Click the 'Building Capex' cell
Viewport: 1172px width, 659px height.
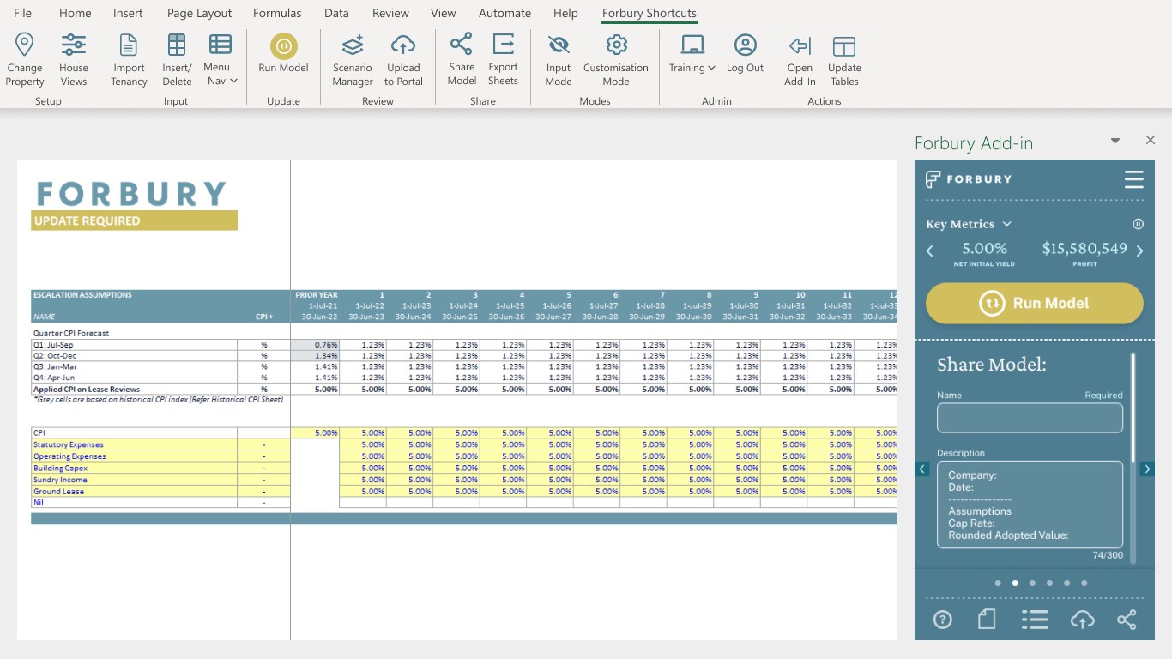point(134,469)
